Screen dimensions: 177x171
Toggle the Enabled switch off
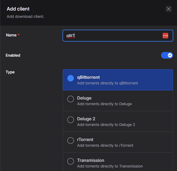(x=167, y=55)
